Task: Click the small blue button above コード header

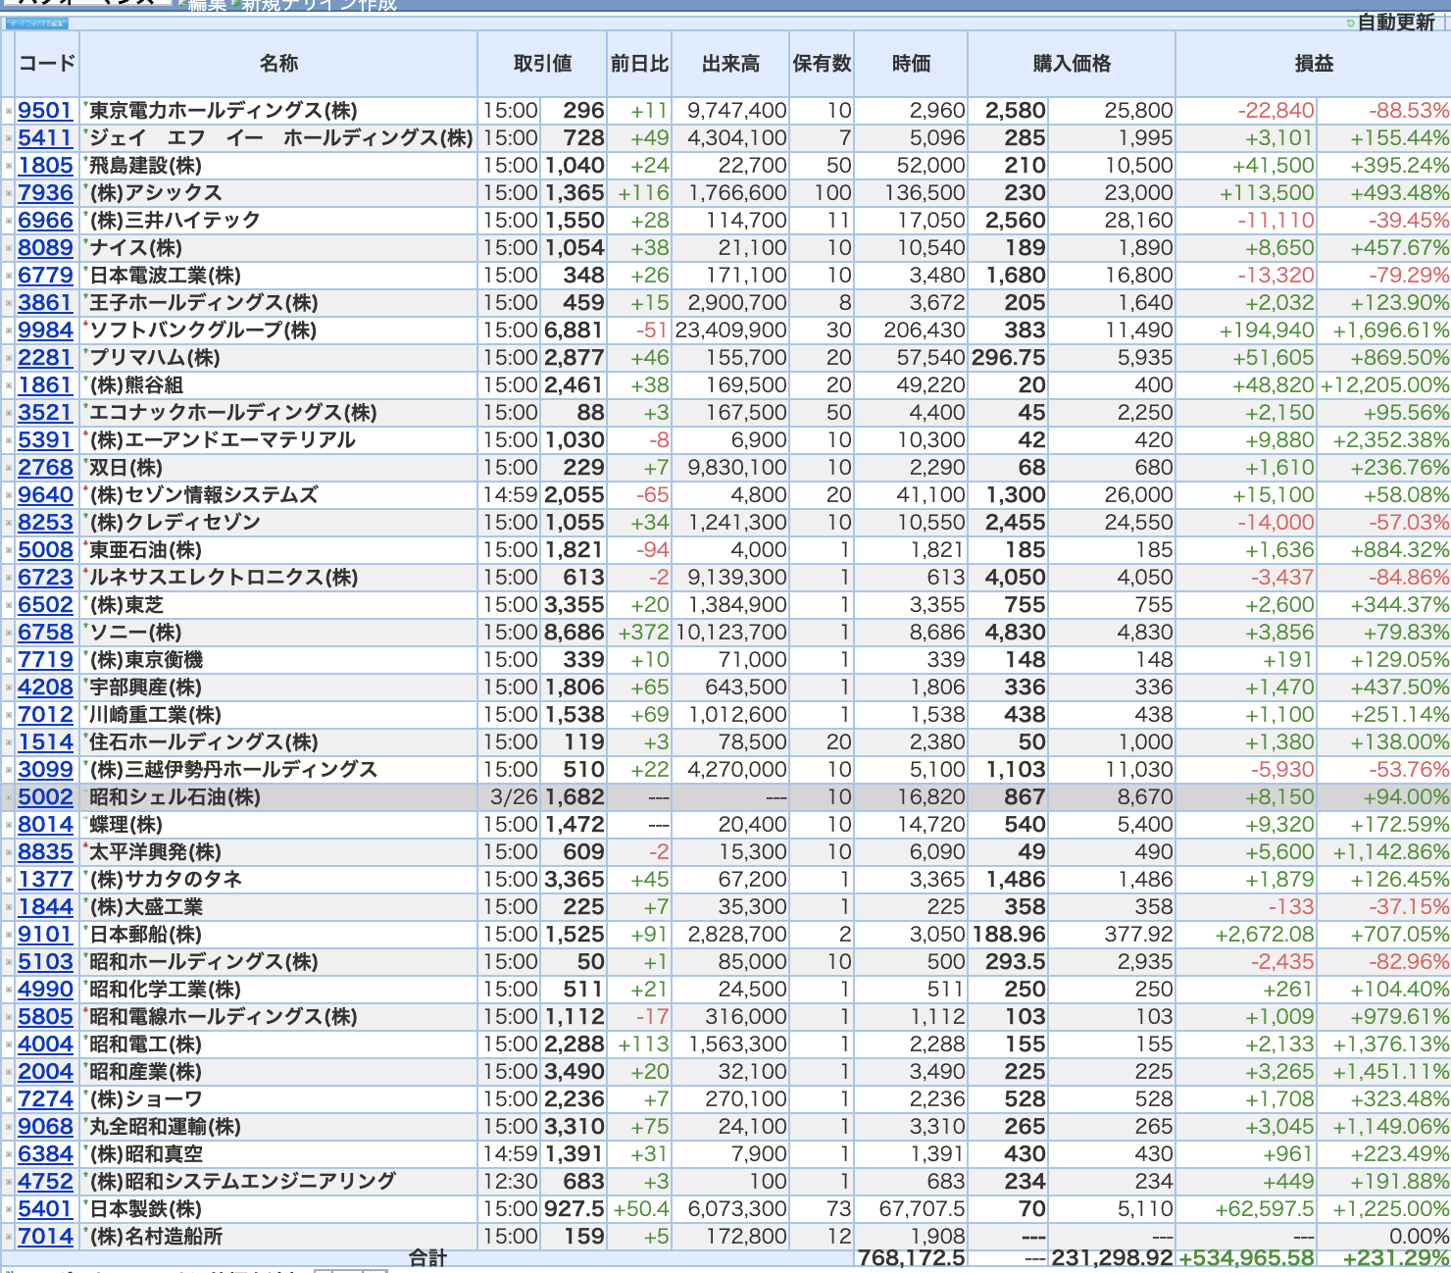Action: pos(36,24)
